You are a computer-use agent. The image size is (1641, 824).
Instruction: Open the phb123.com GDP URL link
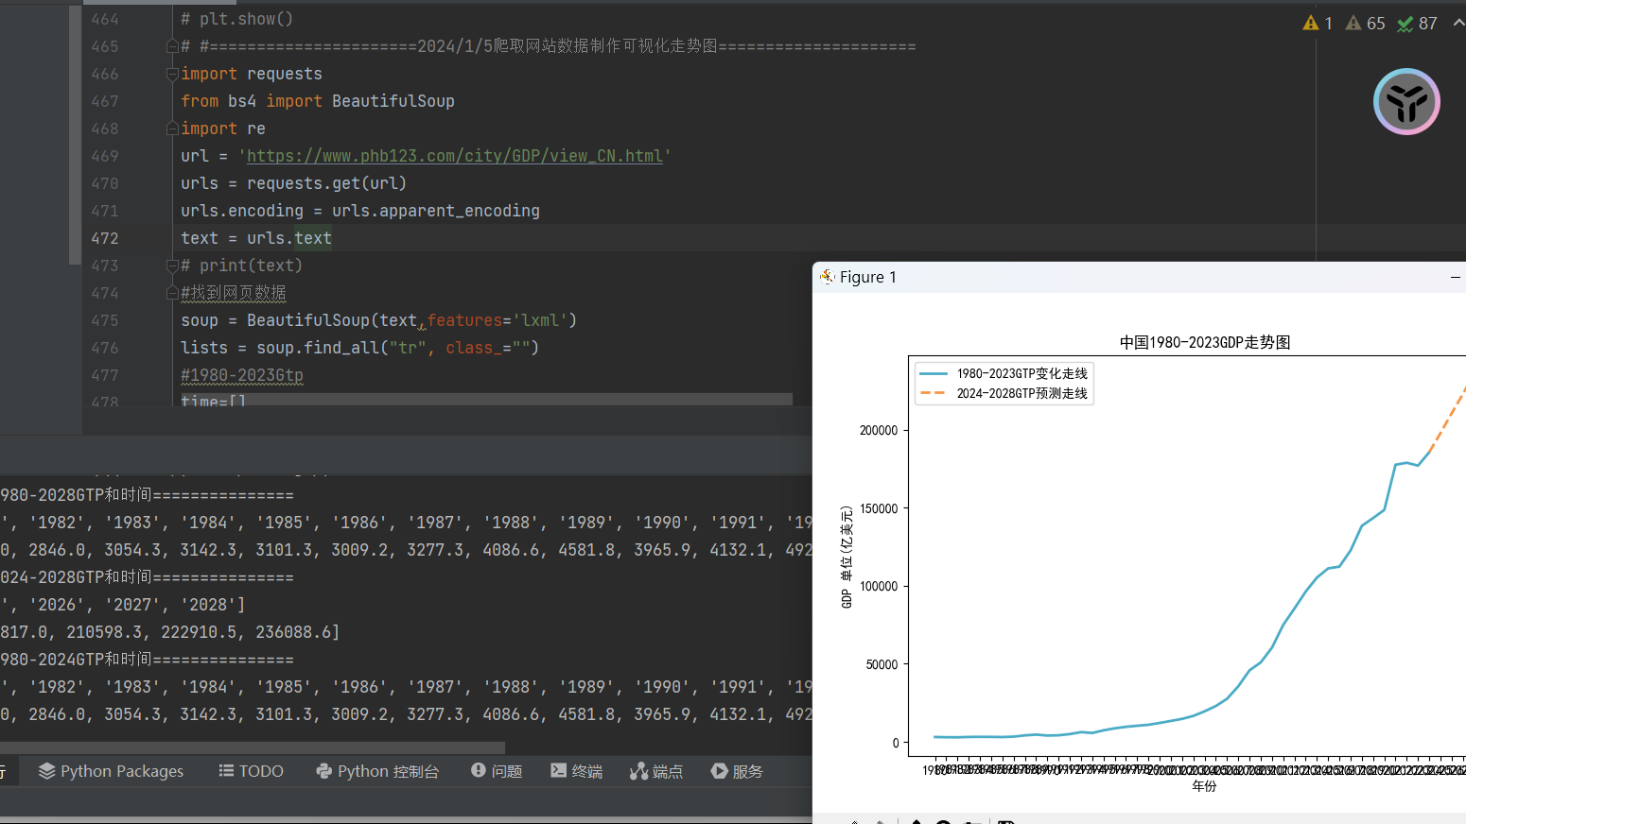[x=455, y=156]
